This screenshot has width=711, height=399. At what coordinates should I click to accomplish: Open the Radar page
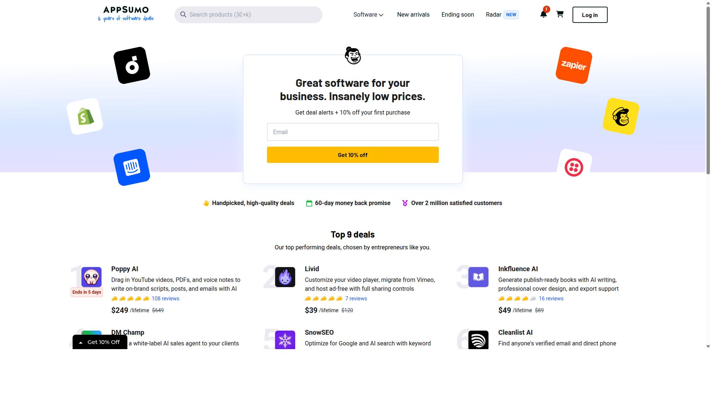click(x=494, y=15)
